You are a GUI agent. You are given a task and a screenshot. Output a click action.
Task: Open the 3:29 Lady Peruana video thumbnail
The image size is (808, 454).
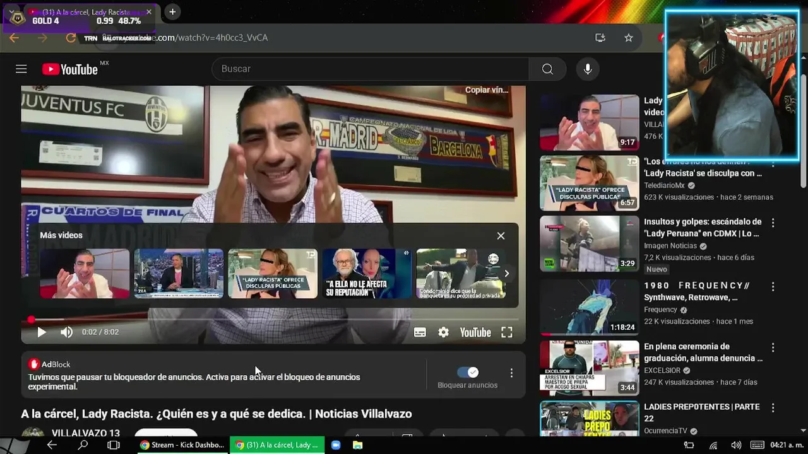coord(590,243)
